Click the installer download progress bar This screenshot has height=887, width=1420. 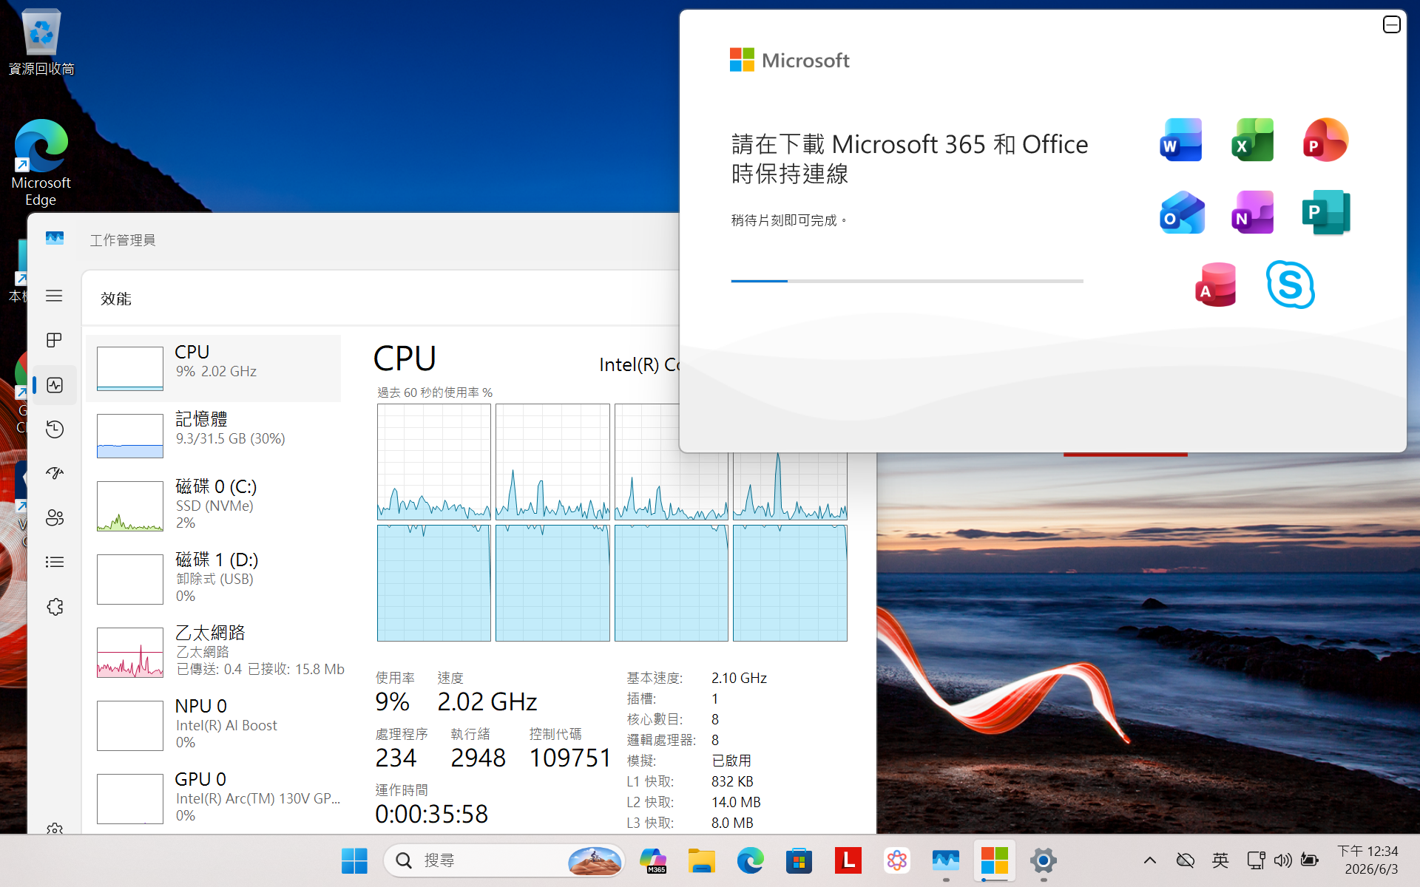[907, 281]
